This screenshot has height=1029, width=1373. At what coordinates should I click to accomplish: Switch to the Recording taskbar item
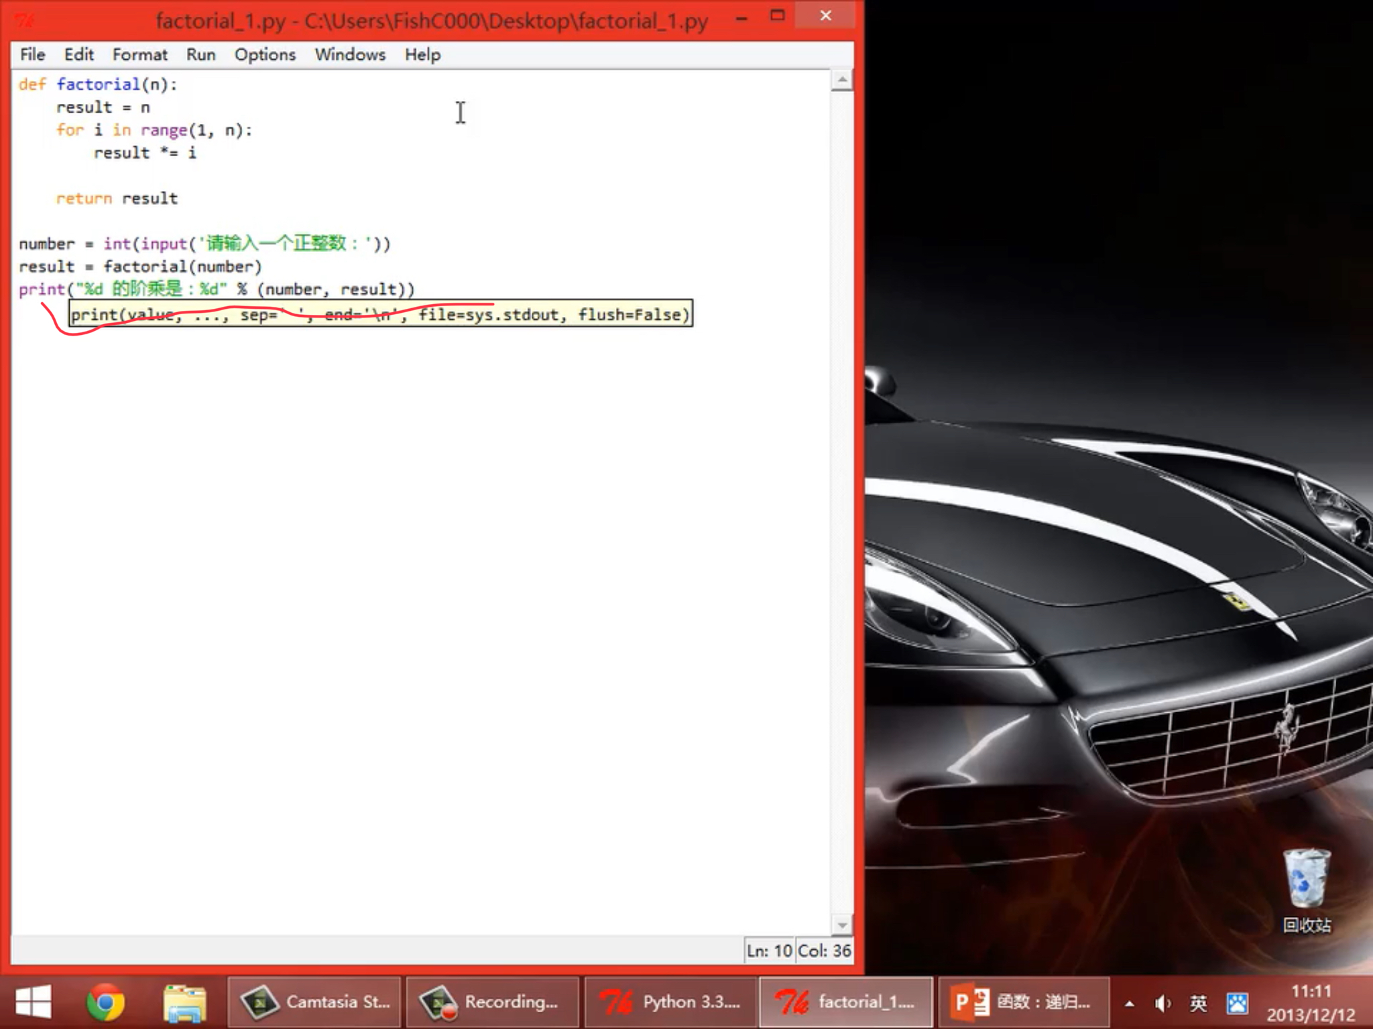click(493, 1003)
